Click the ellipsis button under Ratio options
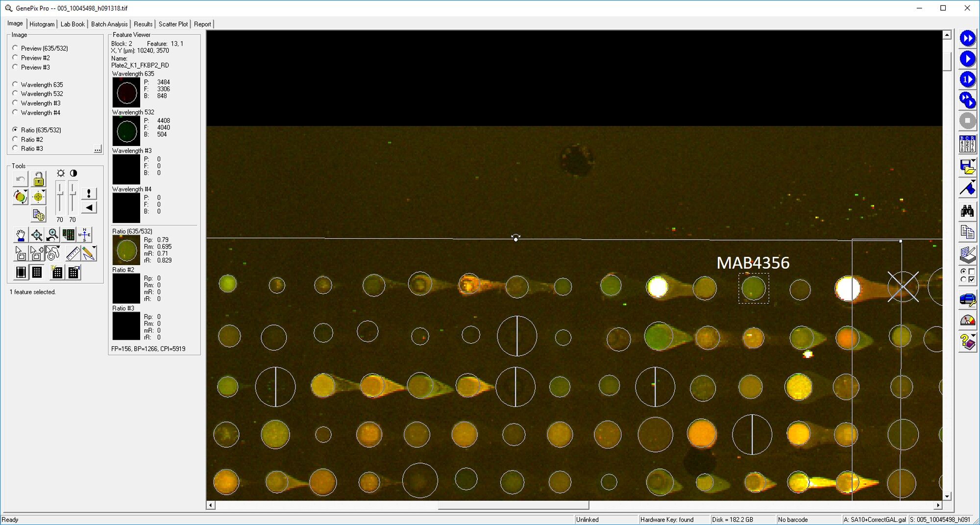Image resolution: width=980 pixels, height=525 pixels. click(98, 149)
